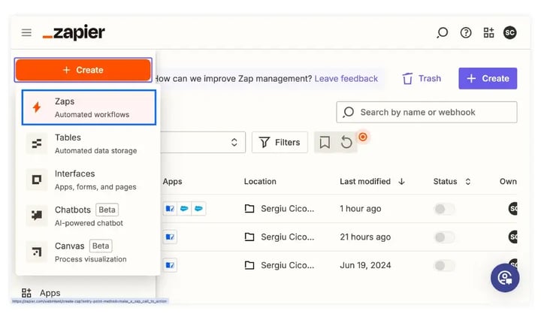Open folder Sergiu Cico... in Jun 19, 2024 row
541x320 pixels.
pyautogui.click(x=280, y=265)
